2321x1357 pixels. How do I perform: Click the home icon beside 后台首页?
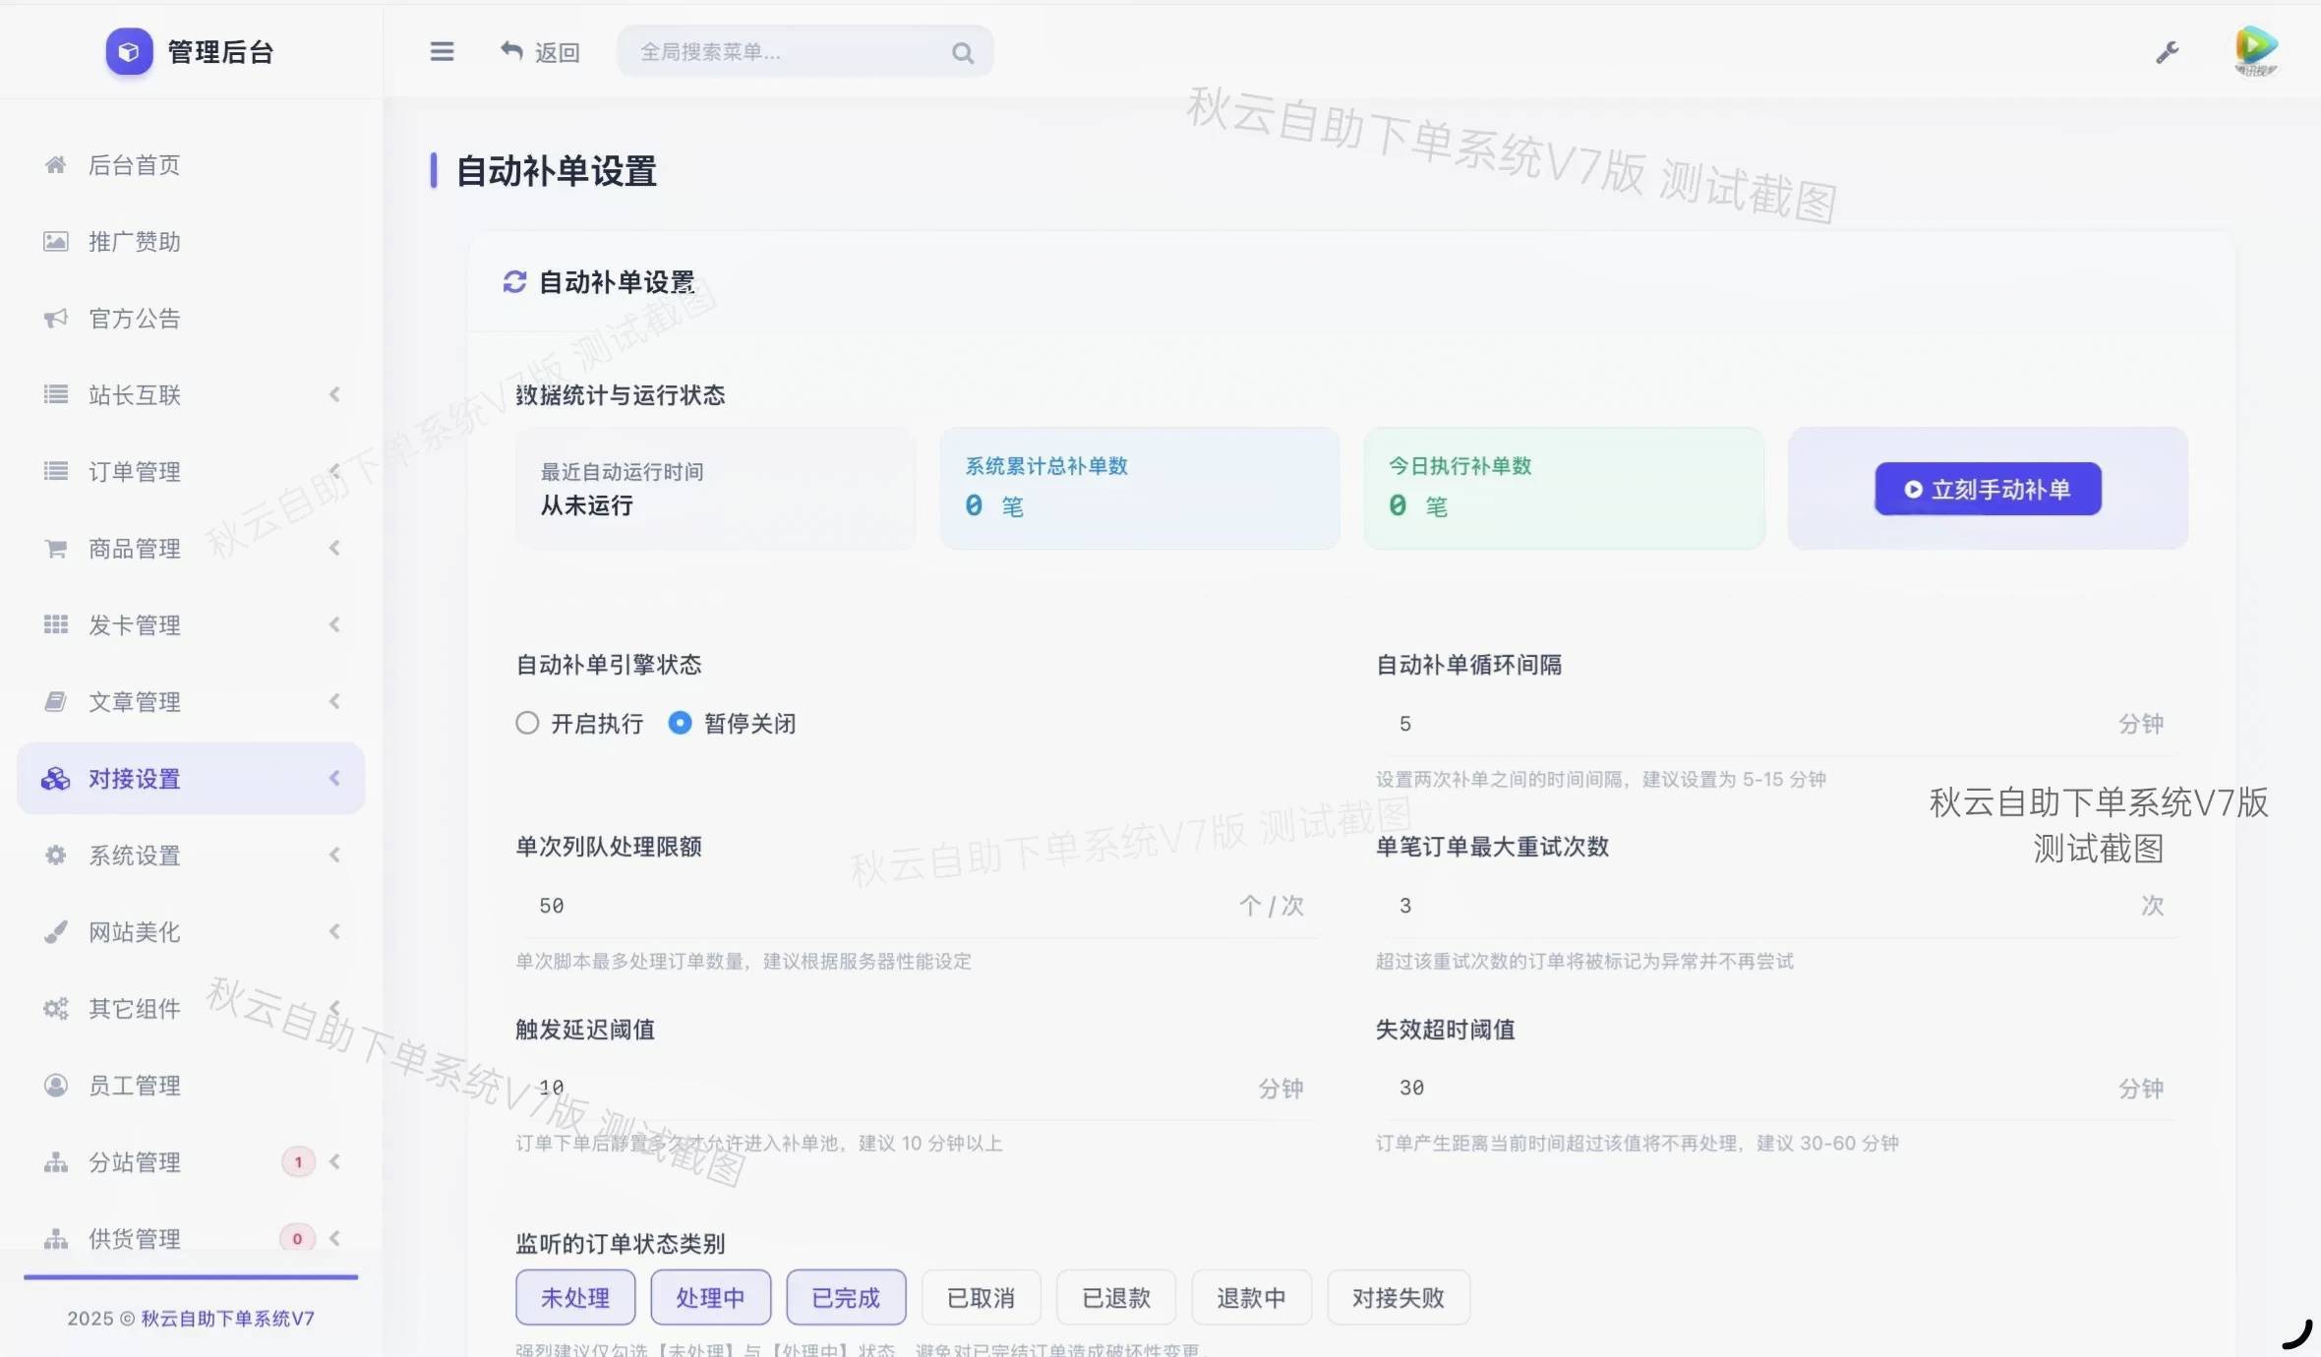point(56,164)
